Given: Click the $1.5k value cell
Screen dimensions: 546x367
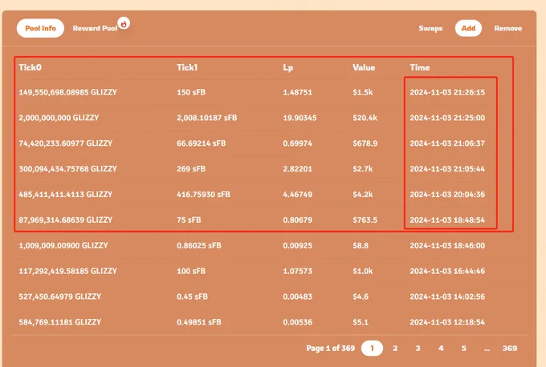Looking at the screenshot, I should coord(362,92).
